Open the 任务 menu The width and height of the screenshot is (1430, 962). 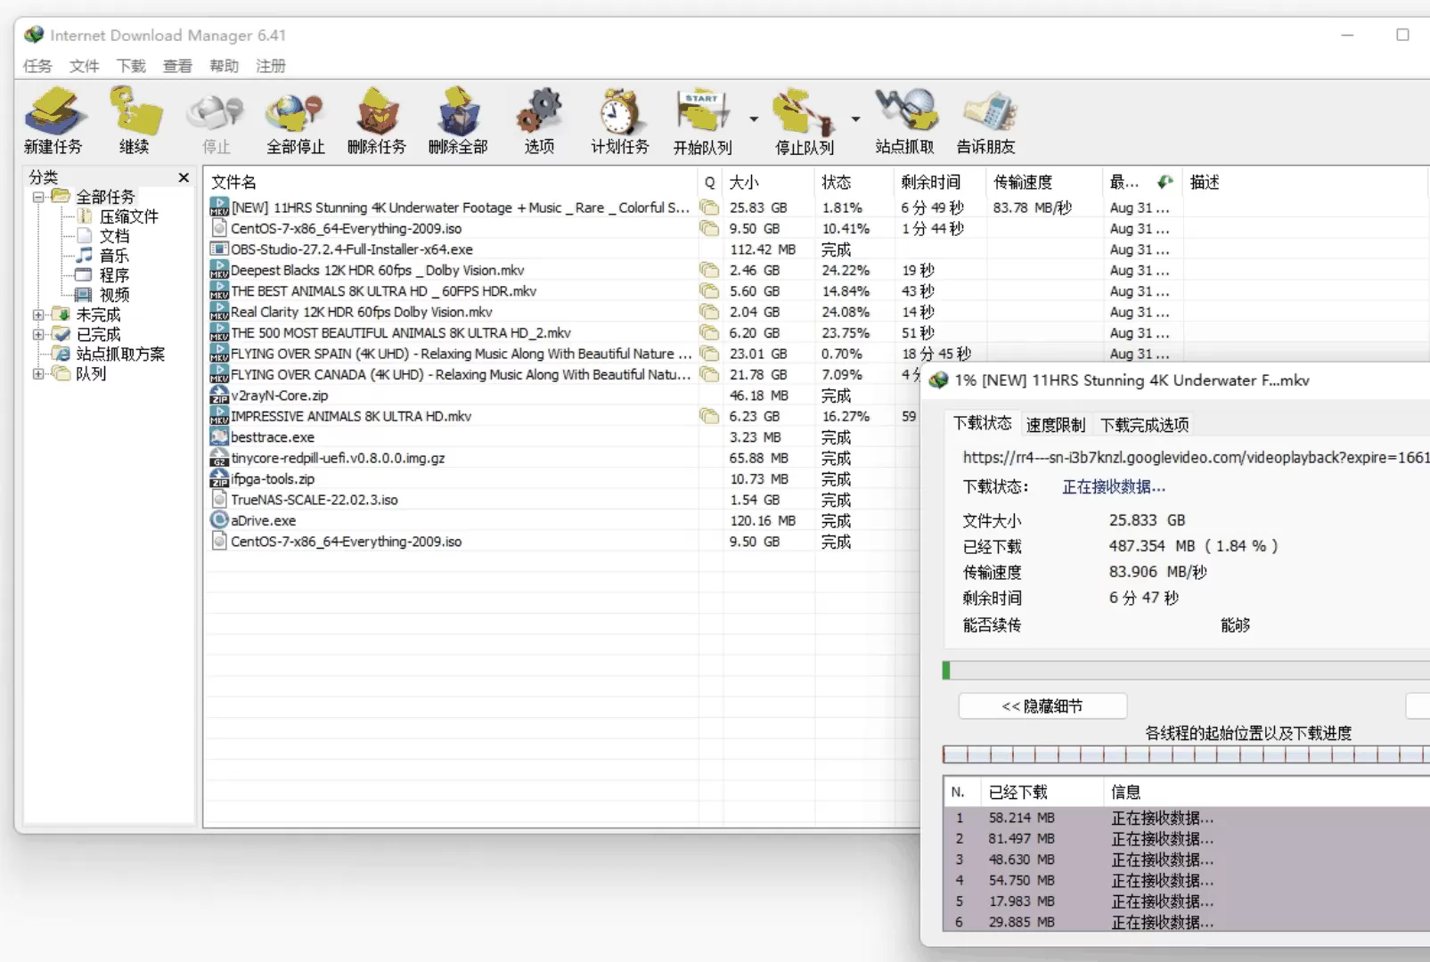tap(37, 66)
